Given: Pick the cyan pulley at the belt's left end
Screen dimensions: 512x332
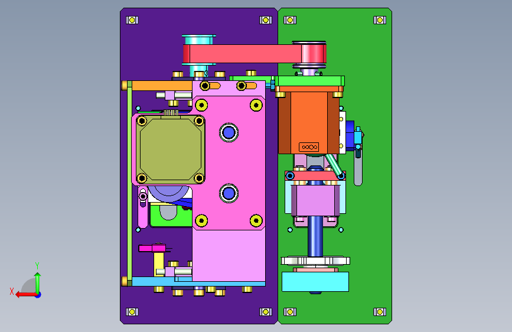Looking at the screenshot, I should [199, 40].
